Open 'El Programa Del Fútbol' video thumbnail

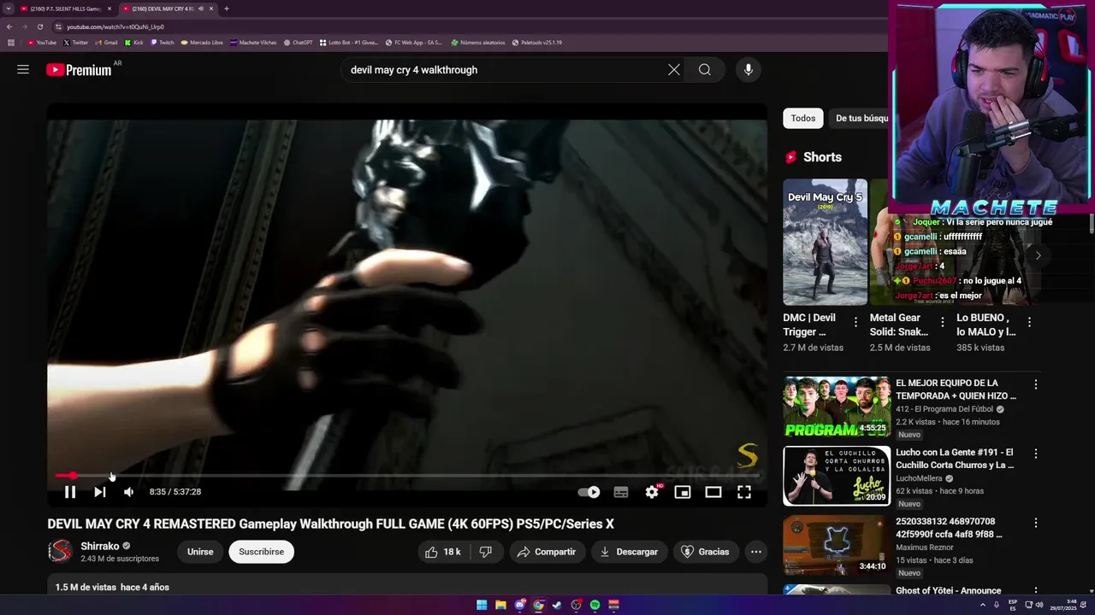click(837, 407)
